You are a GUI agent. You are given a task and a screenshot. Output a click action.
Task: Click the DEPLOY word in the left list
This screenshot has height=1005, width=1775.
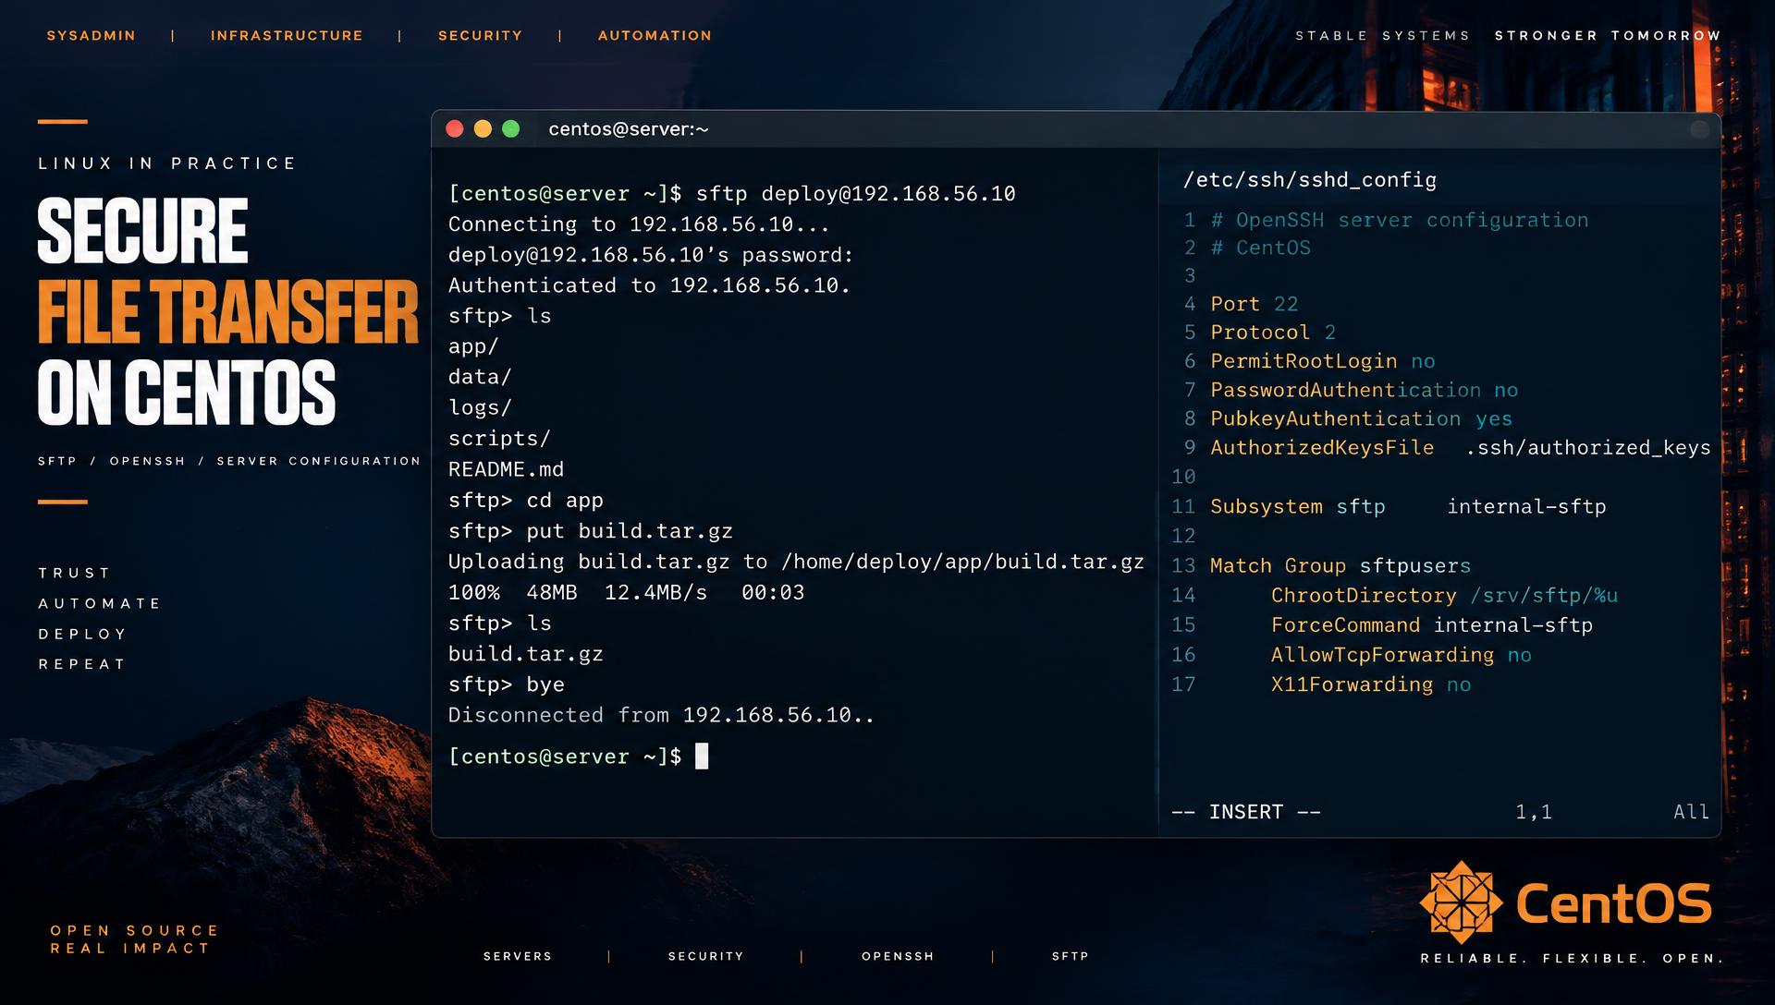point(83,634)
